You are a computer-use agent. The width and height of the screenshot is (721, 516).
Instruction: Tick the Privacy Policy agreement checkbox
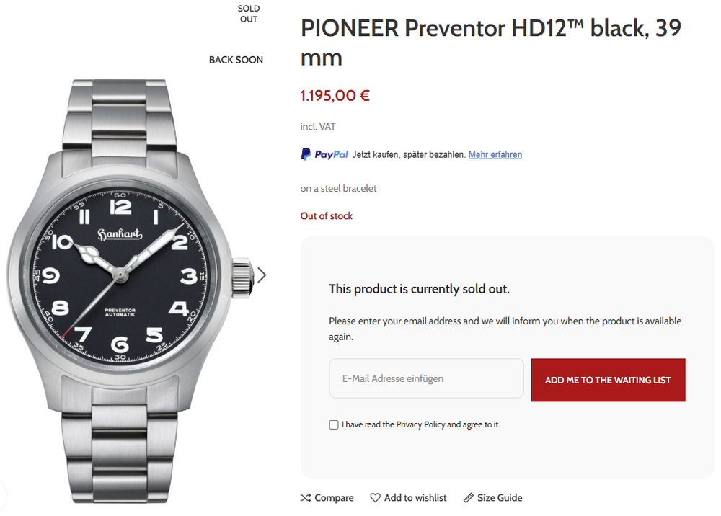coord(334,425)
